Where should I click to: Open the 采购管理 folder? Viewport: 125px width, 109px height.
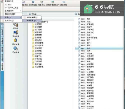pos(37,32)
